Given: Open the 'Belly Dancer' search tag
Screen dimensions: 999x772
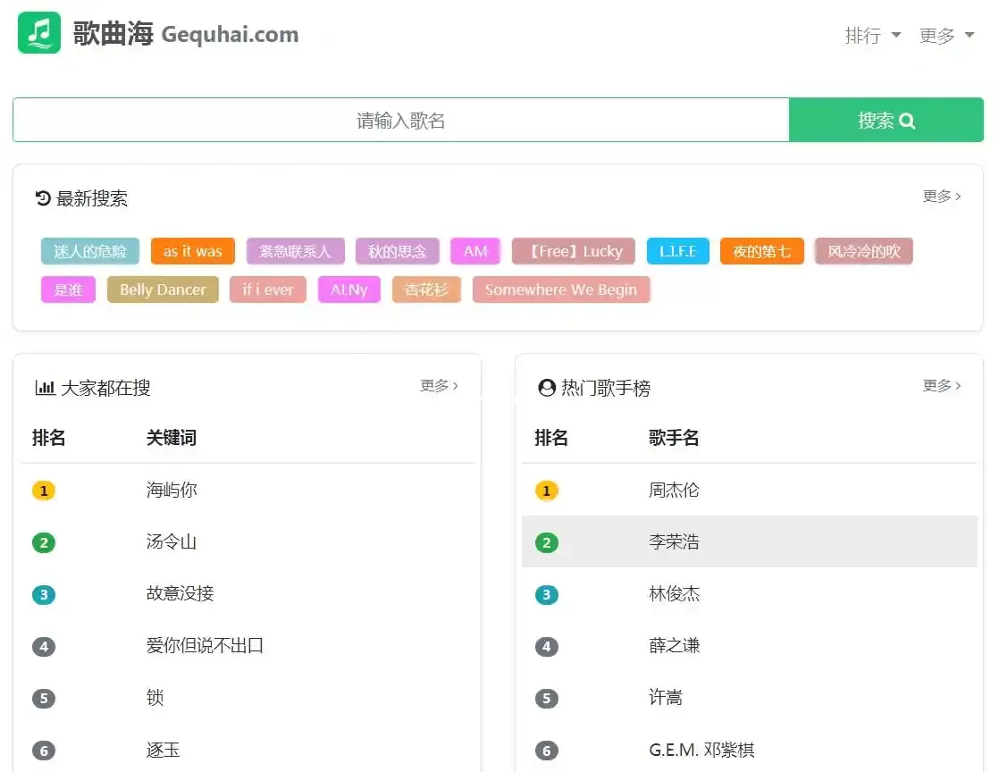Looking at the screenshot, I should (x=163, y=289).
